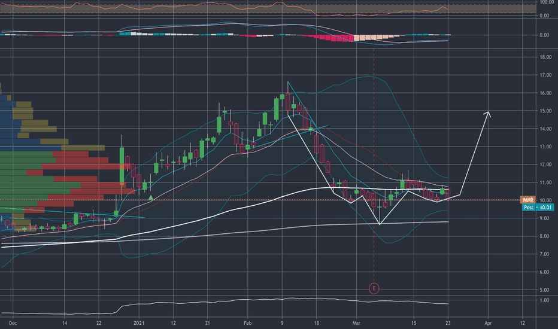Click the '9' date on time axis
Screen dimensions: 558x329
point(282,323)
